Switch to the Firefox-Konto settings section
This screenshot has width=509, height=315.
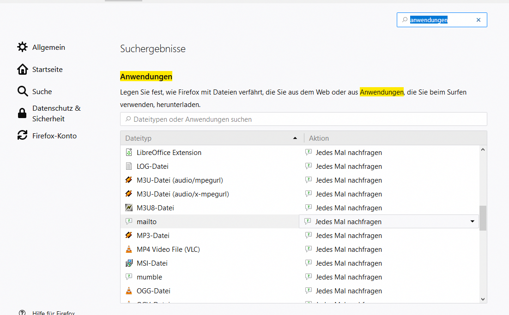coord(55,136)
